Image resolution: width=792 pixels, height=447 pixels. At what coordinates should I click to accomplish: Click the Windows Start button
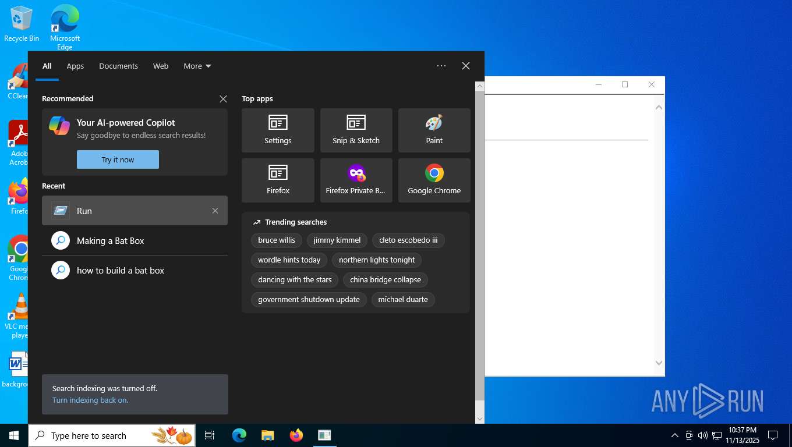point(14,435)
